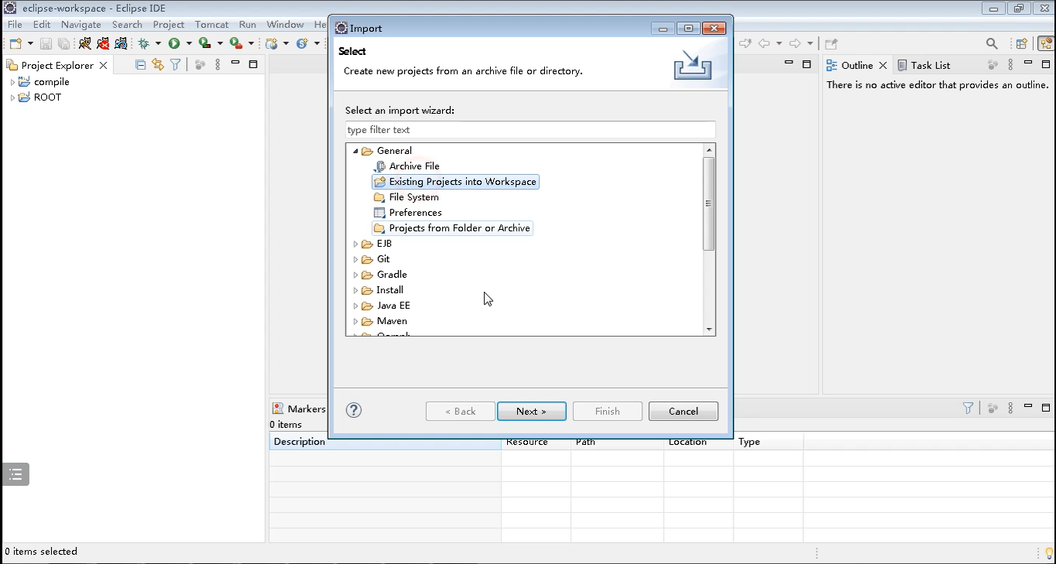Click the import wizard list scrollbar thumb
This screenshot has width=1056, height=564.
pos(708,203)
